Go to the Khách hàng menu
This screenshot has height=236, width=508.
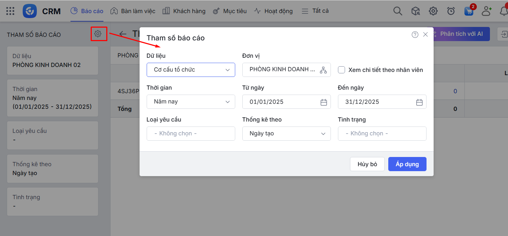pos(184,11)
